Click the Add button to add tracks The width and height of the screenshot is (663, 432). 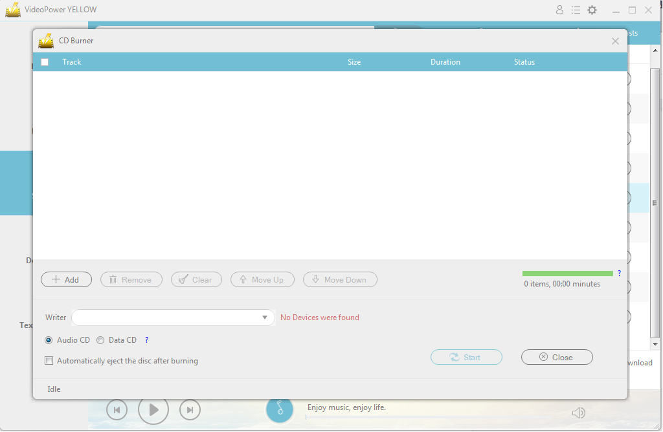pyautogui.click(x=66, y=279)
